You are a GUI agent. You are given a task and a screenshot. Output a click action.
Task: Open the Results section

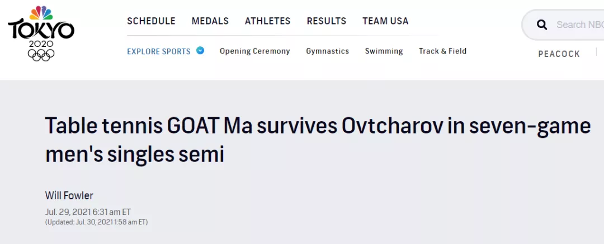[x=327, y=21]
